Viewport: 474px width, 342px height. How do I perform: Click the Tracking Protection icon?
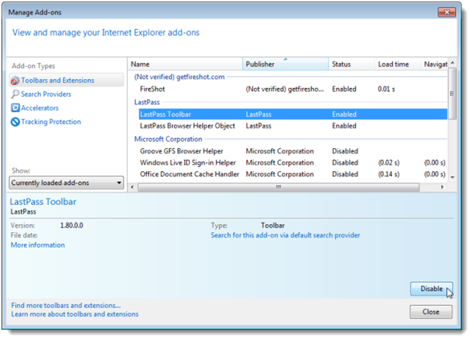(15, 122)
